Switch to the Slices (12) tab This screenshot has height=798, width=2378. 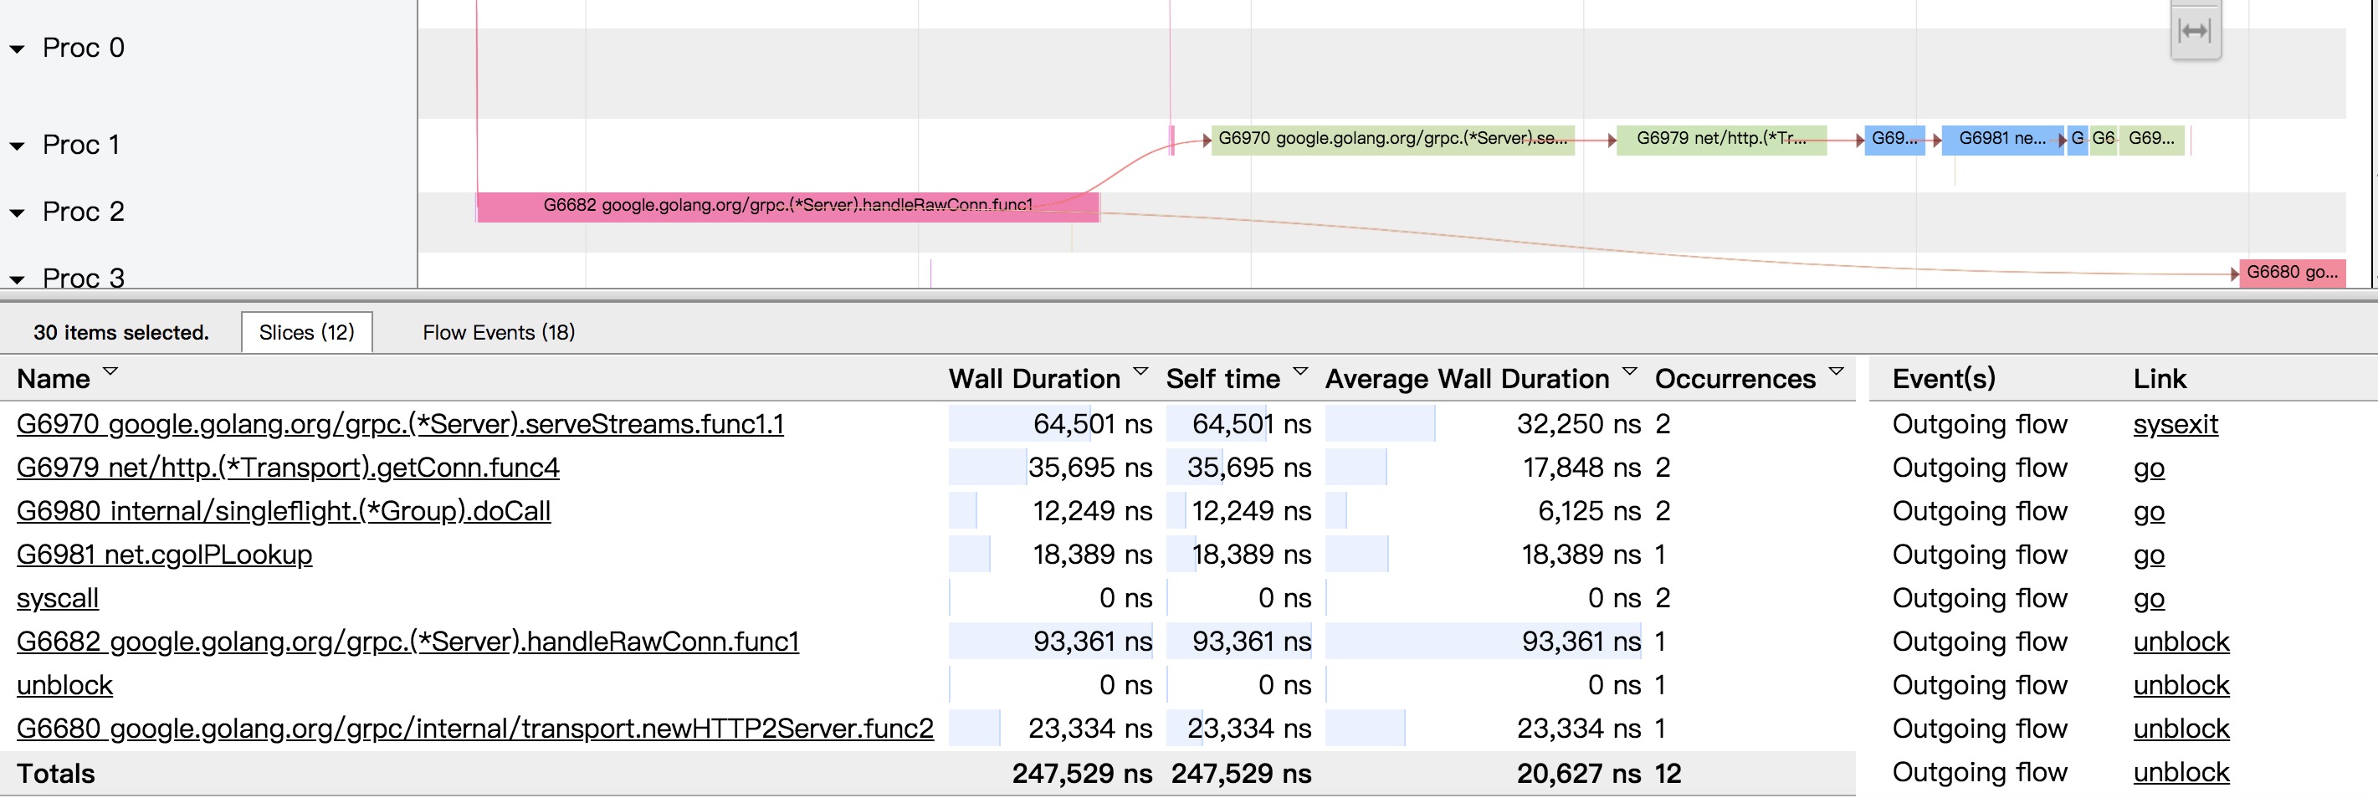tap(306, 332)
